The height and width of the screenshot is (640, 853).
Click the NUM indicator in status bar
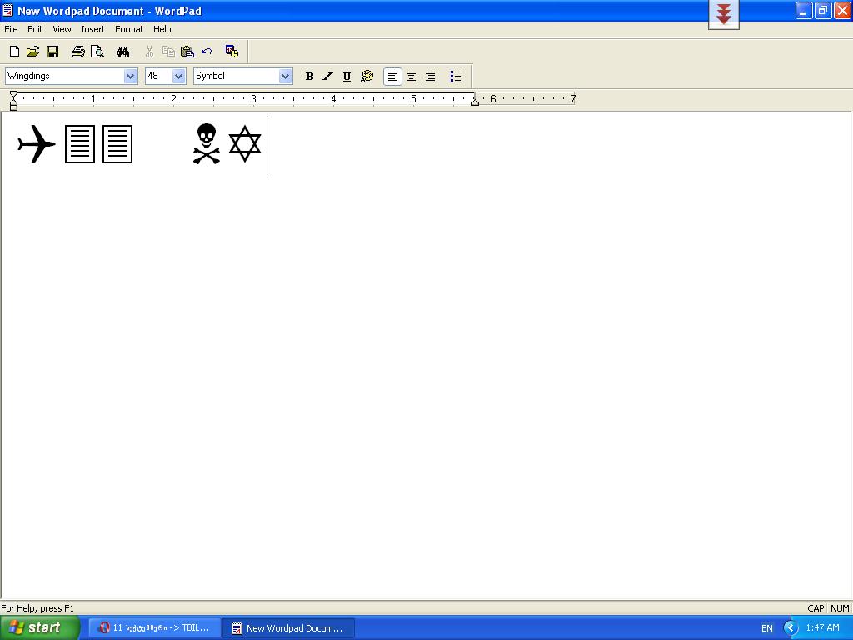pyautogui.click(x=840, y=608)
